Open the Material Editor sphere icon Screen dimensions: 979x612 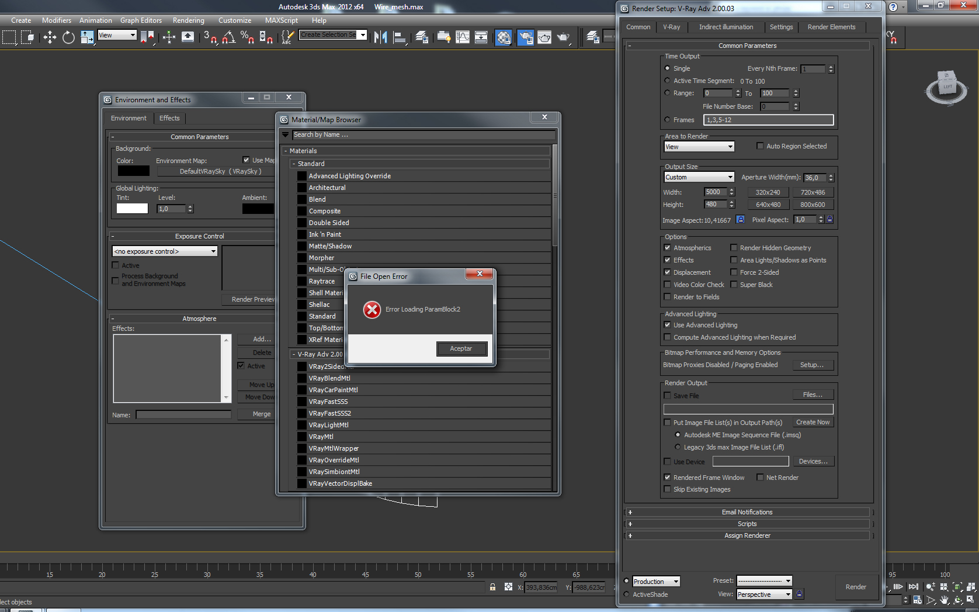(504, 37)
